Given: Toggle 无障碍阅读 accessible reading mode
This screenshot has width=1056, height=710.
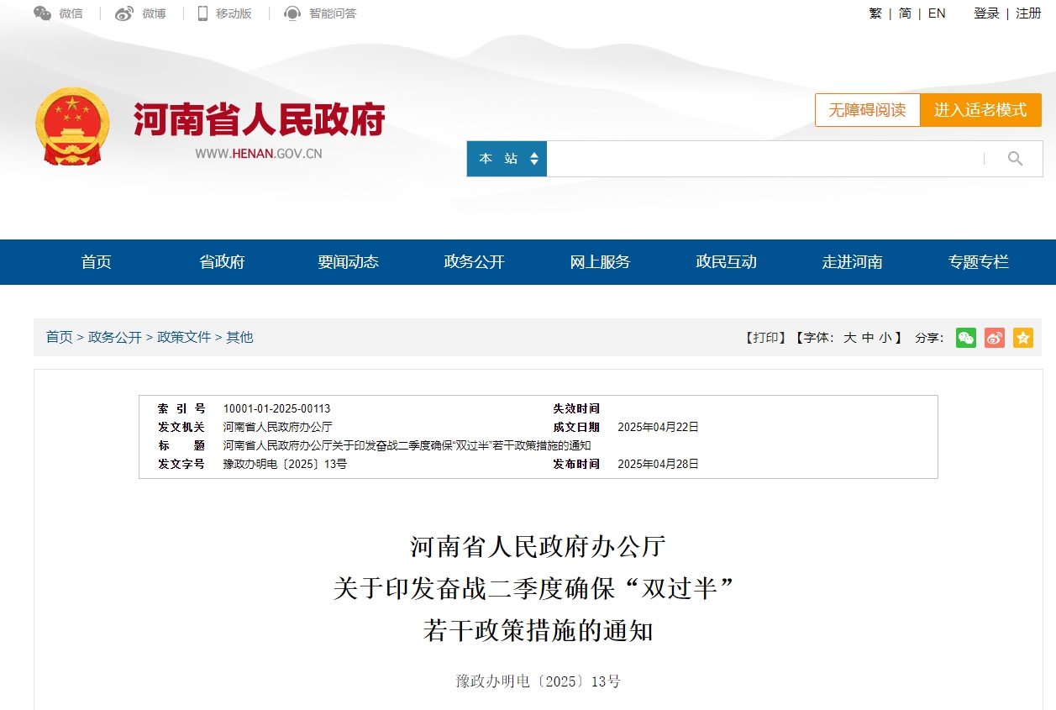Looking at the screenshot, I should [866, 110].
